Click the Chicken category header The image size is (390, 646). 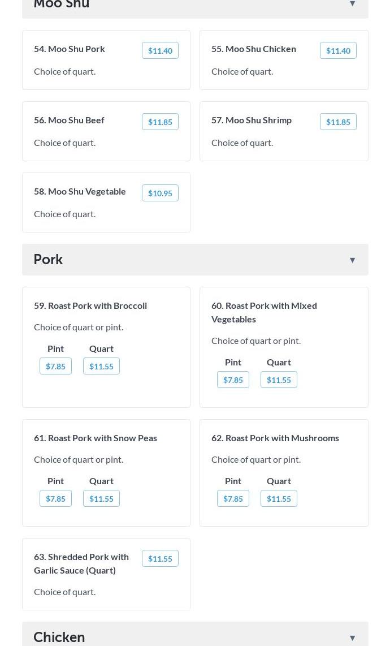59,637
